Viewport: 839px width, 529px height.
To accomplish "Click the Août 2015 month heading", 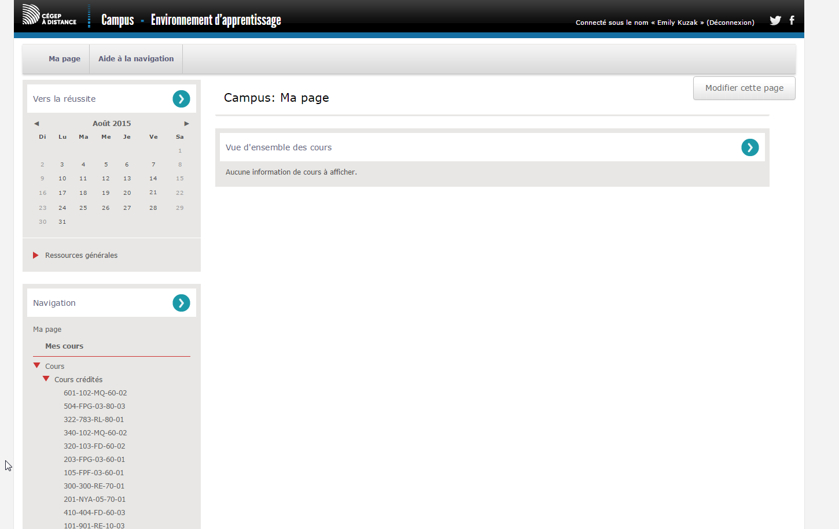I will [112, 124].
